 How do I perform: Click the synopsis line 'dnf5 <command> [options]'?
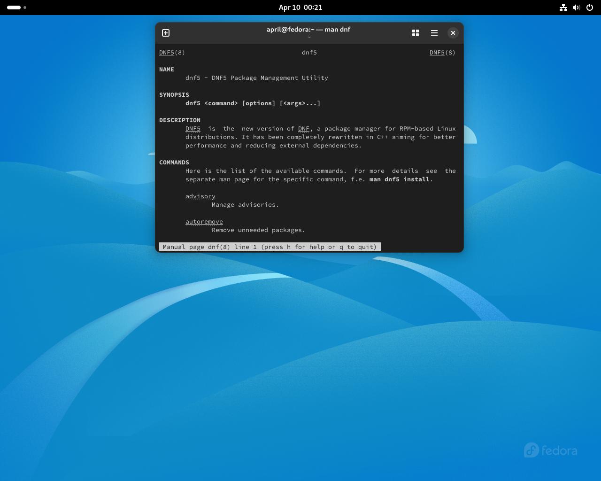tap(253, 103)
